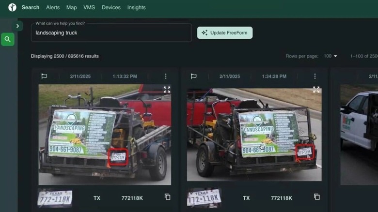The image size is (378, 212).
Task: Open the rows per page dropdown
Action: 331,56
